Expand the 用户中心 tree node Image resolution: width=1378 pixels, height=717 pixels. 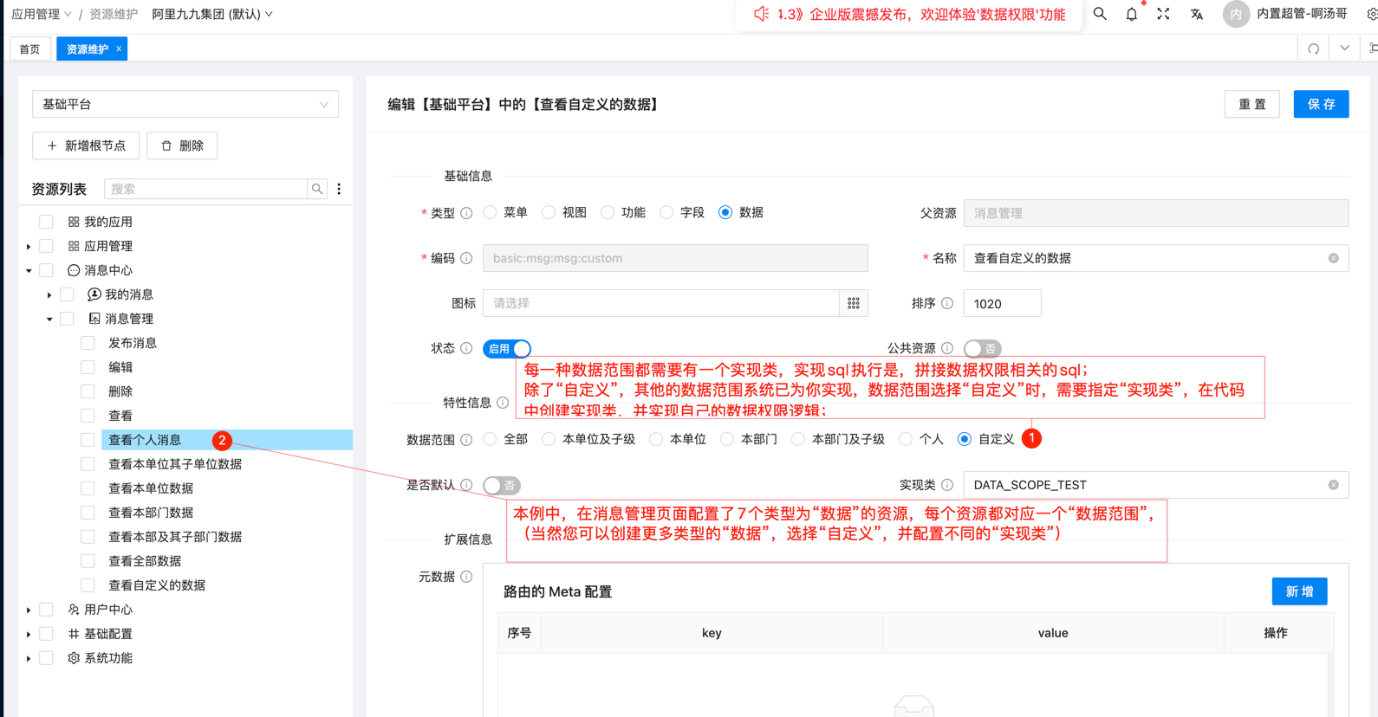click(x=29, y=610)
